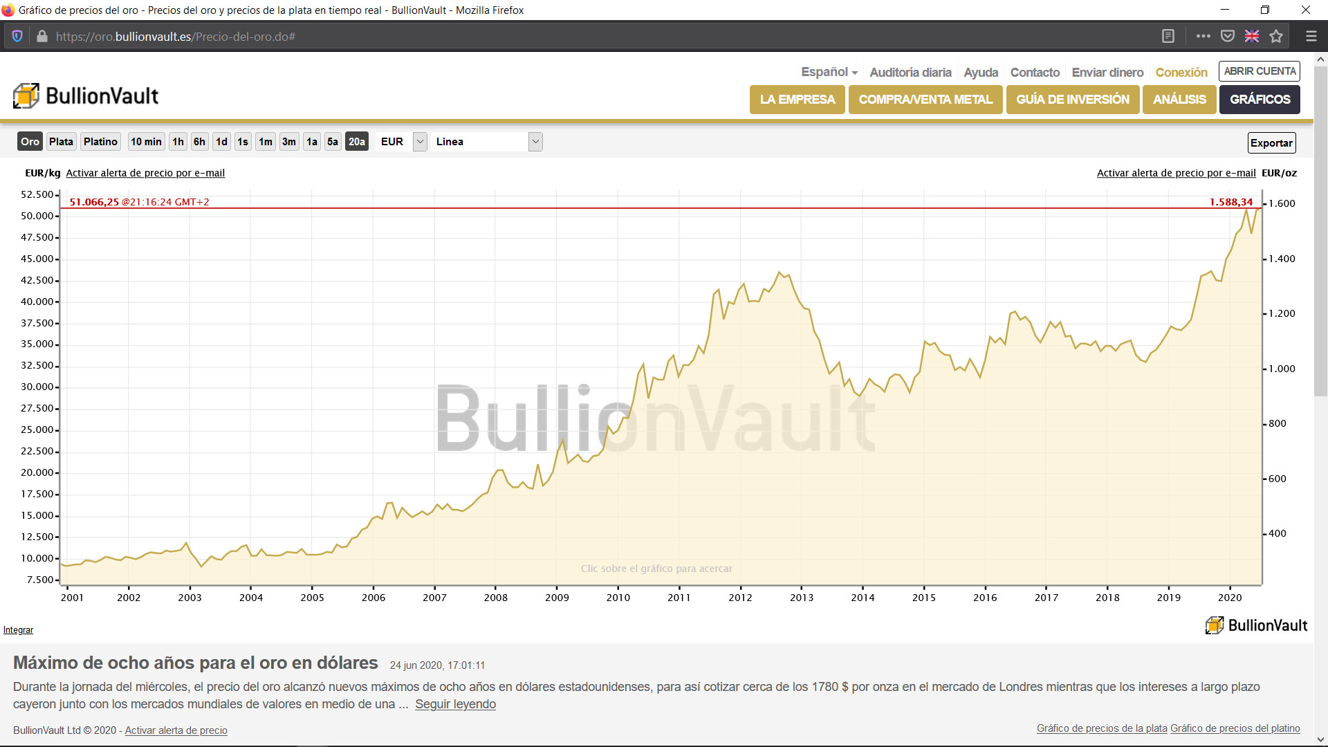The width and height of the screenshot is (1328, 747).
Task: Click the UK flag extension icon
Action: (1252, 36)
